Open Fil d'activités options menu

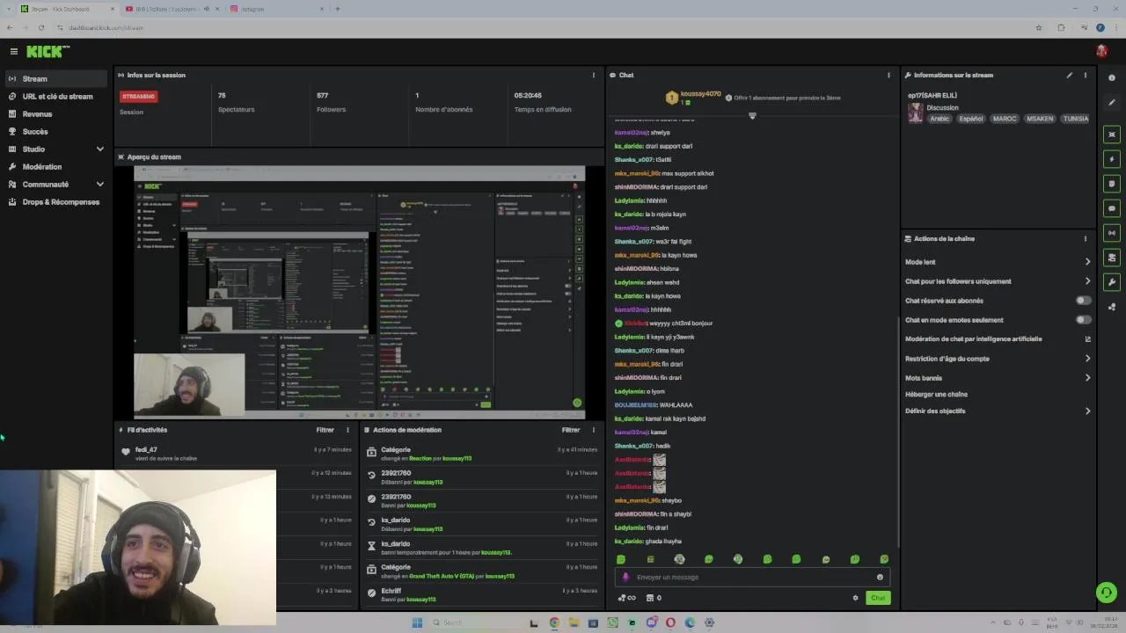point(347,430)
